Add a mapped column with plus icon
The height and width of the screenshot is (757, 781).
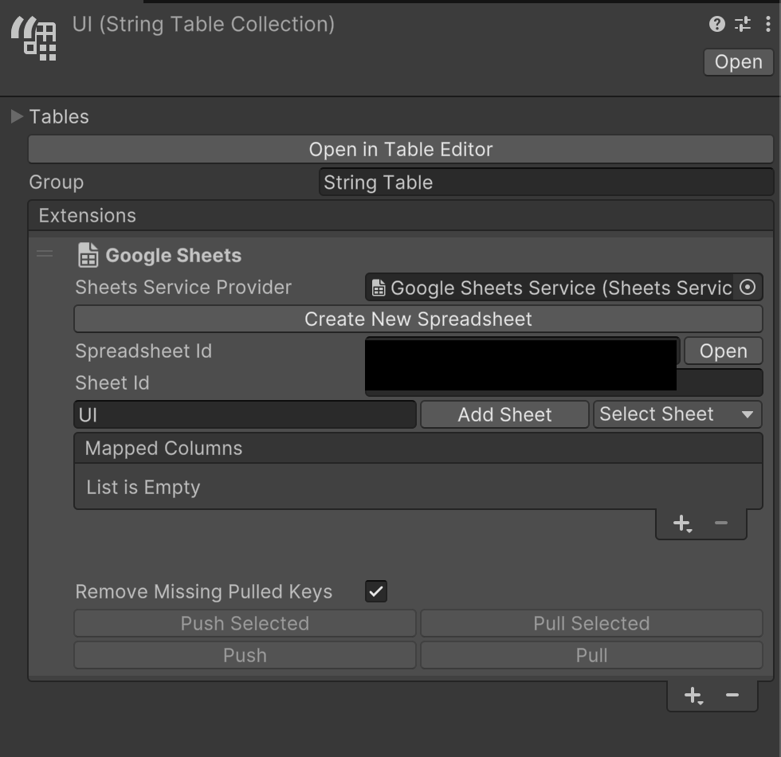(682, 524)
